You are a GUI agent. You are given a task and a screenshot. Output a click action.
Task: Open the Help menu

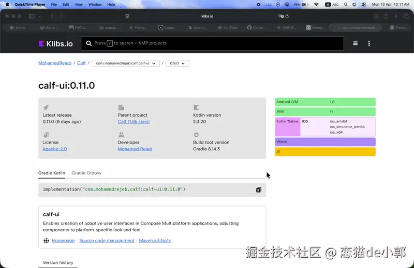pyautogui.click(x=111, y=5)
